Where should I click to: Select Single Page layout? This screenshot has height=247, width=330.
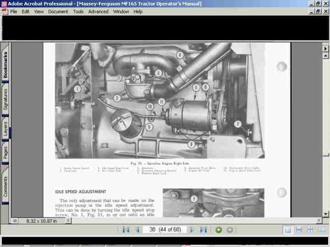288,230
